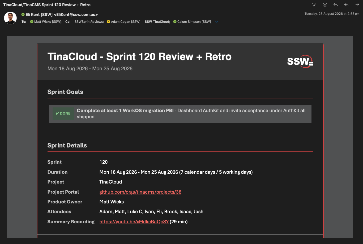Click the attendees list starting with 'Adam, Matt, Luke C'
The image size is (363, 244).
coord(151,212)
